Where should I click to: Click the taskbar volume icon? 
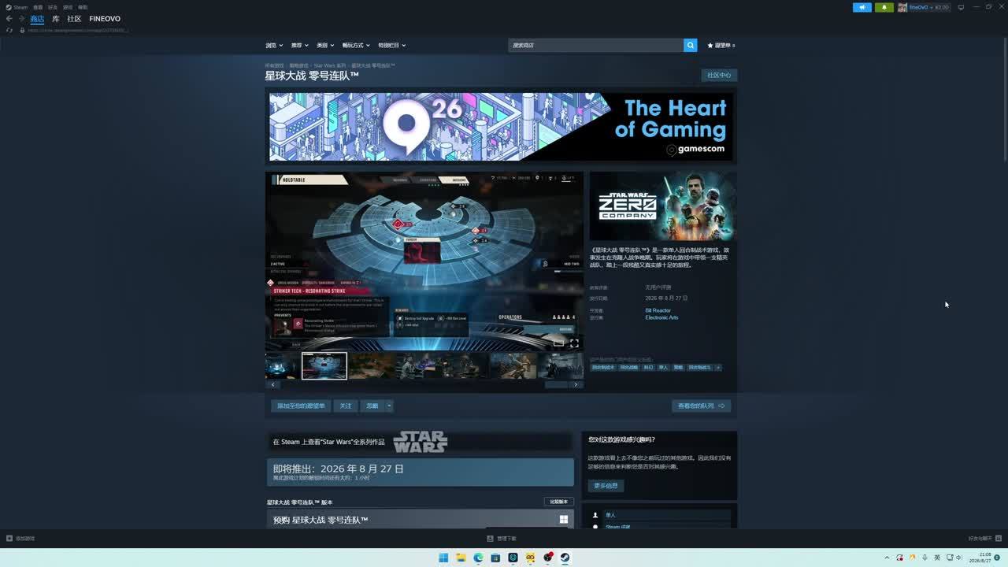(x=959, y=558)
